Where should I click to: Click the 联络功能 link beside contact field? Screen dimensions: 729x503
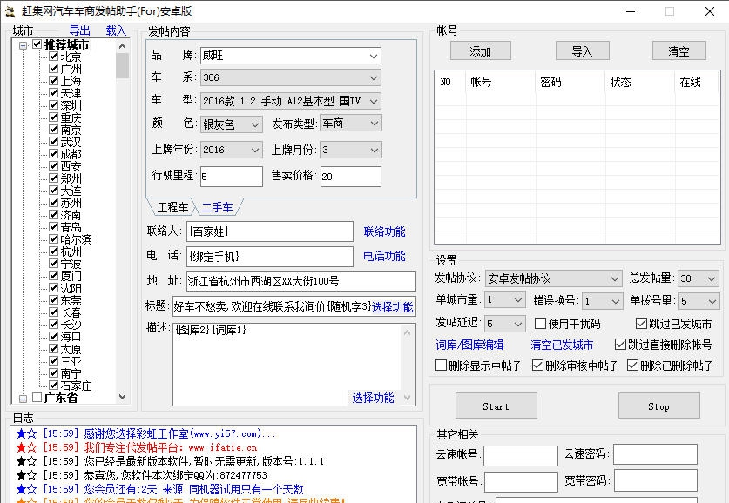(x=383, y=232)
